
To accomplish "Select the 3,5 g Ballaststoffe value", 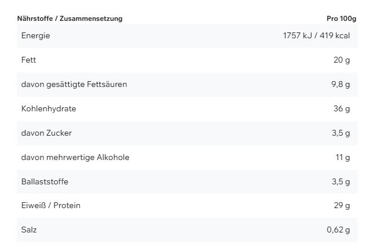I will [x=341, y=181].
